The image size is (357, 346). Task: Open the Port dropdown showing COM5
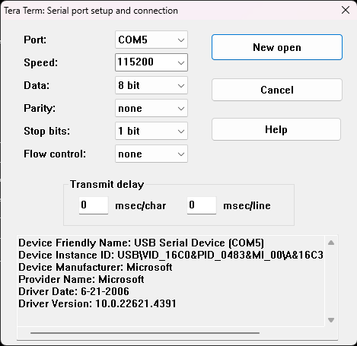pyautogui.click(x=151, y=40)
